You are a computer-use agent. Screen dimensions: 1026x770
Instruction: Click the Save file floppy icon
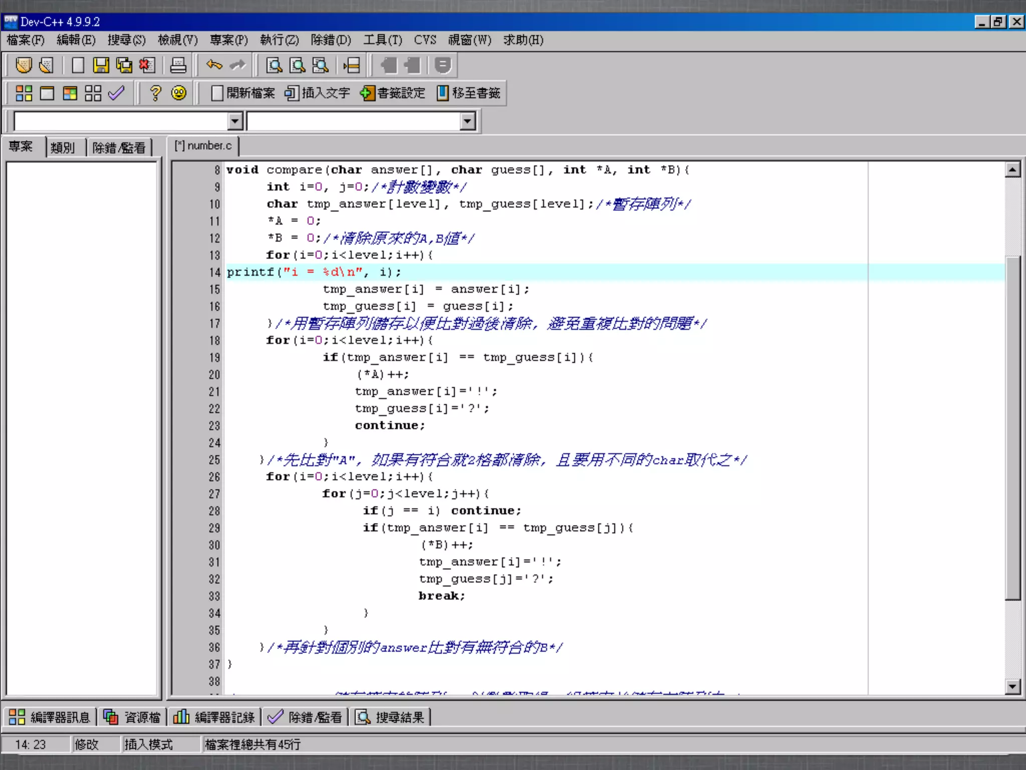tap(101, 65)
